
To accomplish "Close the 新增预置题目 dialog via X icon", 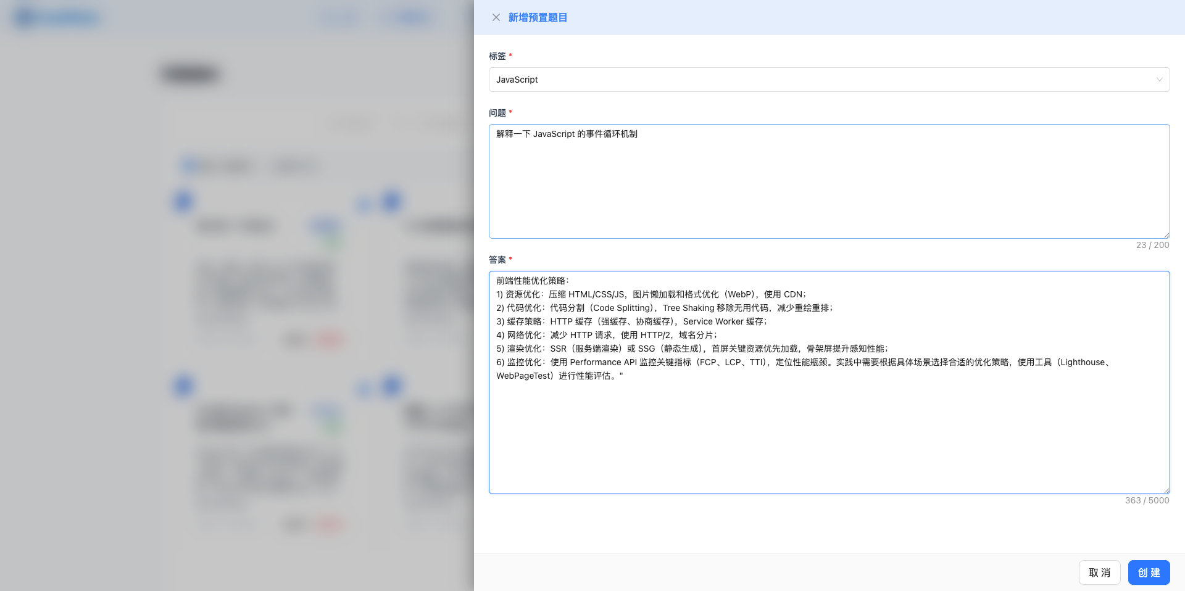I will point(496,17).
